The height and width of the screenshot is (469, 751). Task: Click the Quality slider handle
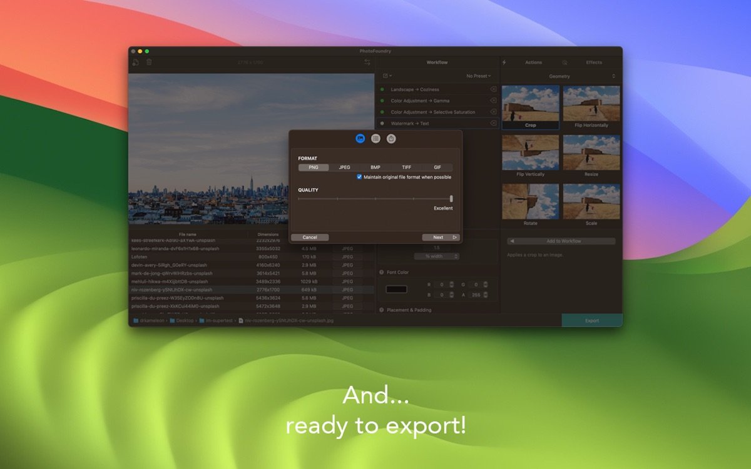451,199
